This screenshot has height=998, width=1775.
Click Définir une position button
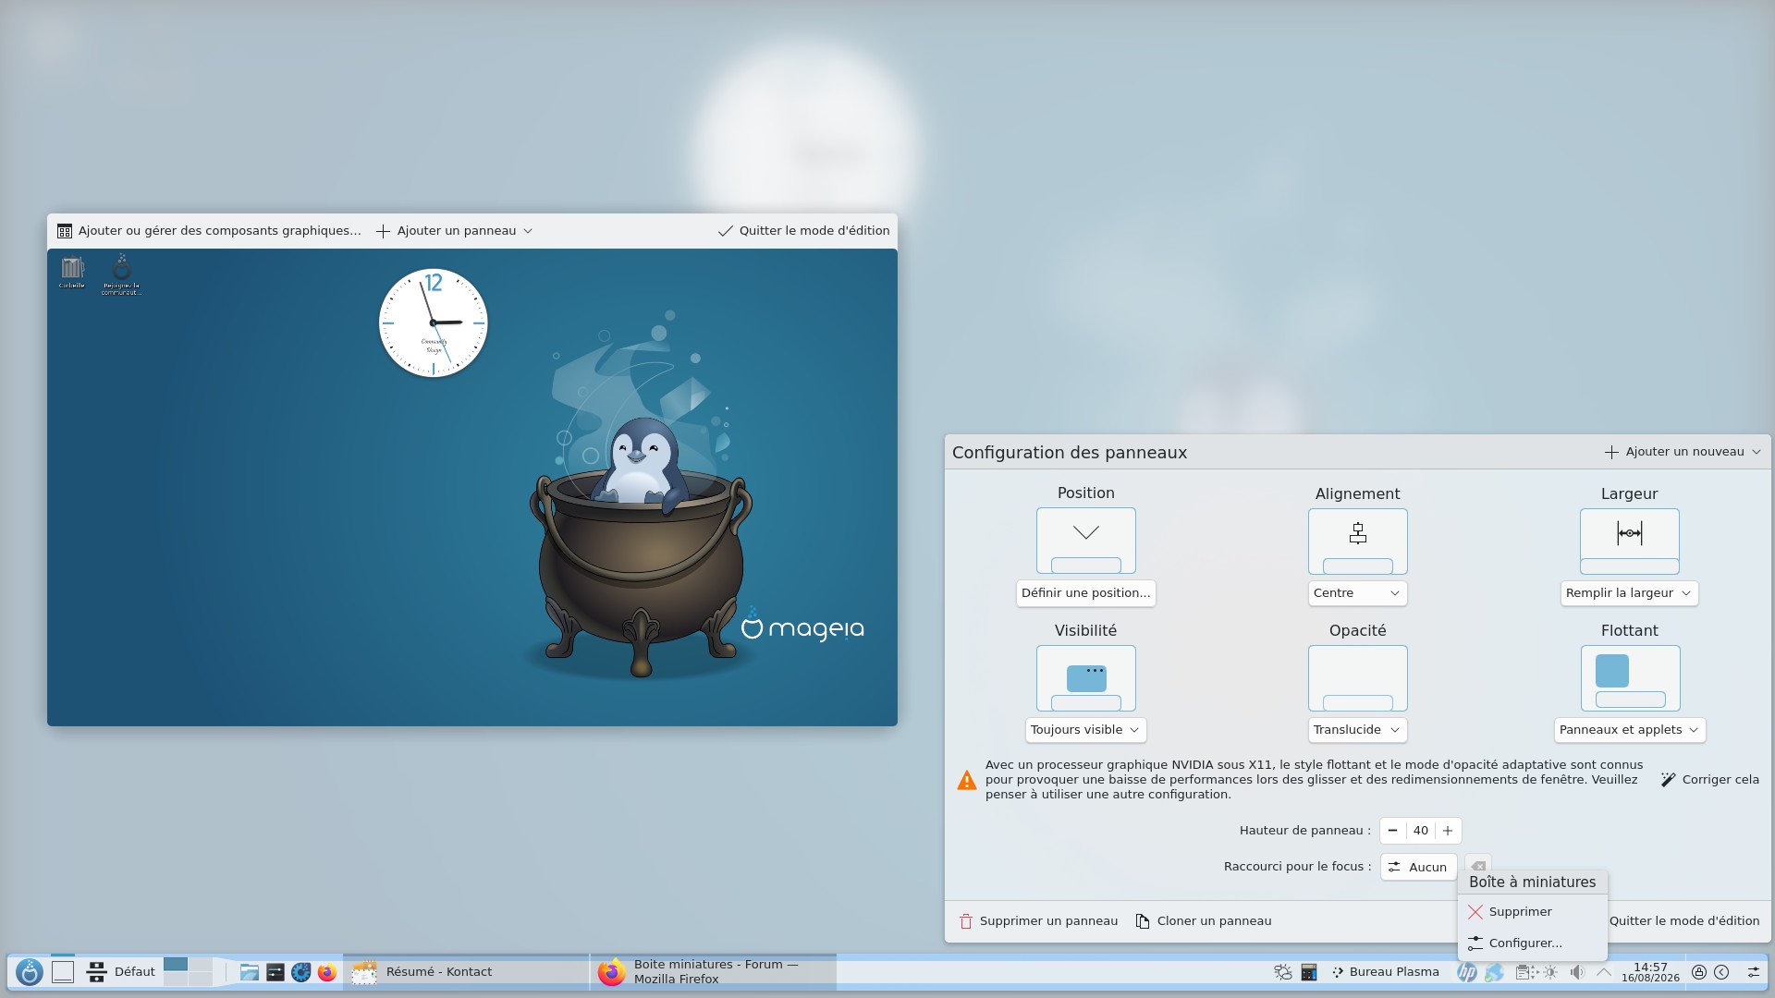click(1086, 593)
